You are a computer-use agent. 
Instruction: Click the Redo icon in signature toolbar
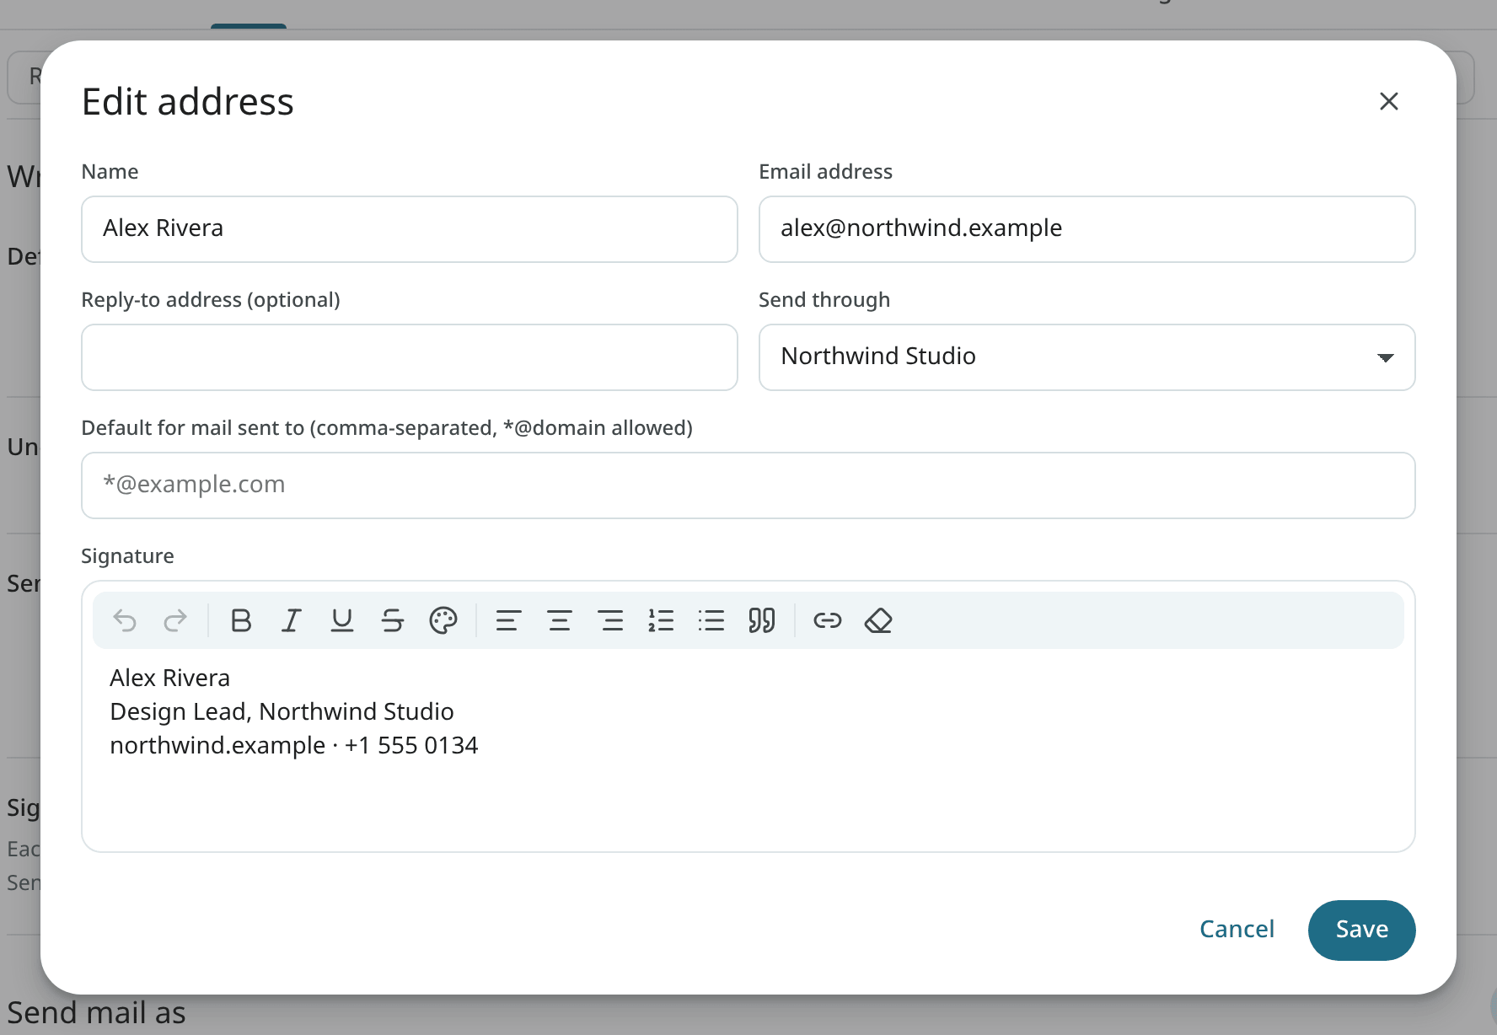coord(175,620)
